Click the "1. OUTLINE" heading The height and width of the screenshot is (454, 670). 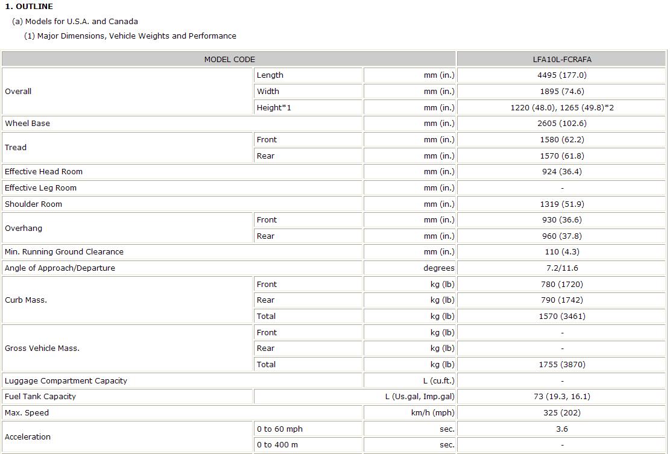click(x=29, y=7)
